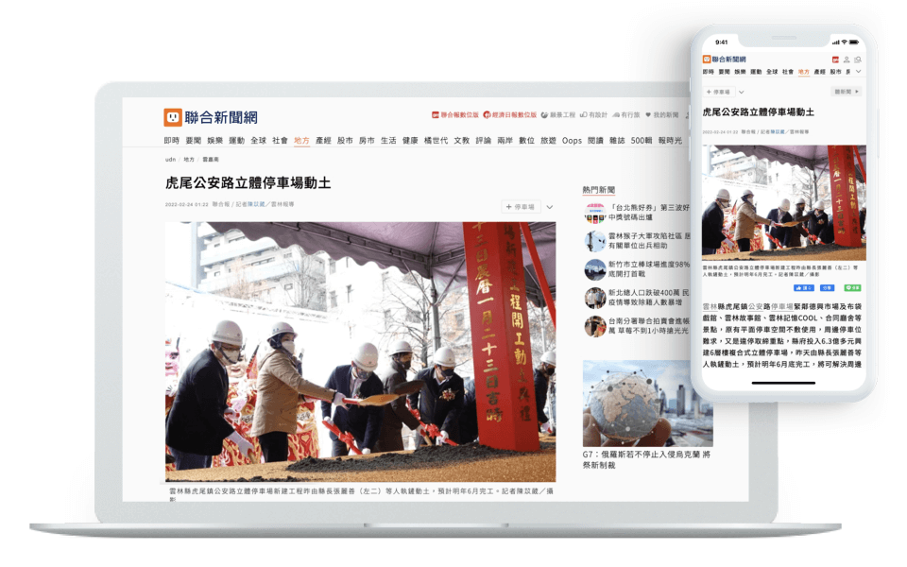This screenshot has height=567, width=907.
Task: Select 地方 tab on phone navigation
Action: click(804, 72)
